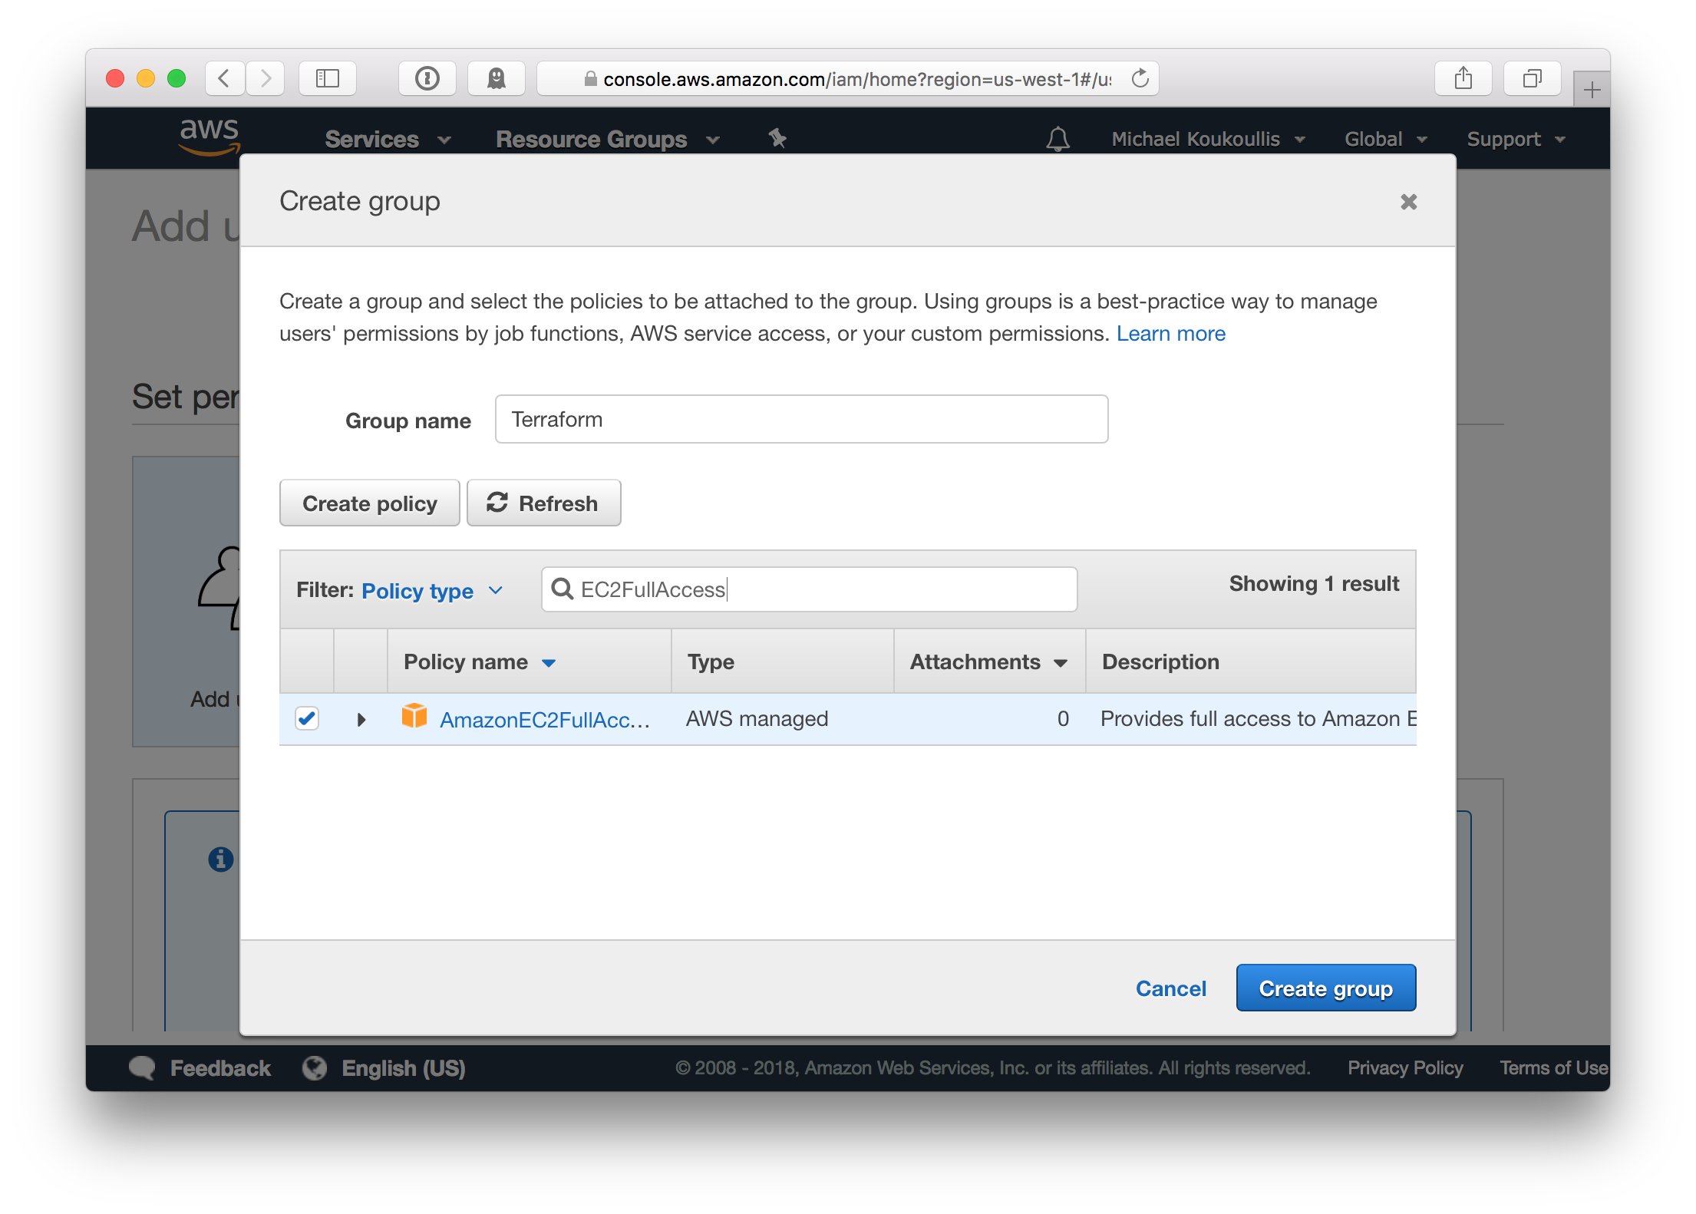This screenshot has width=1696, height=1214.
Task: Open the Resource Groups menu
Action: point(608,139)
